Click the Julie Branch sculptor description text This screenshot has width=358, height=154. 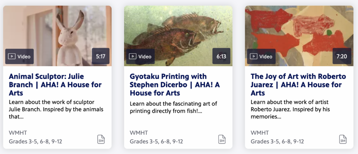tap(56, 109)
